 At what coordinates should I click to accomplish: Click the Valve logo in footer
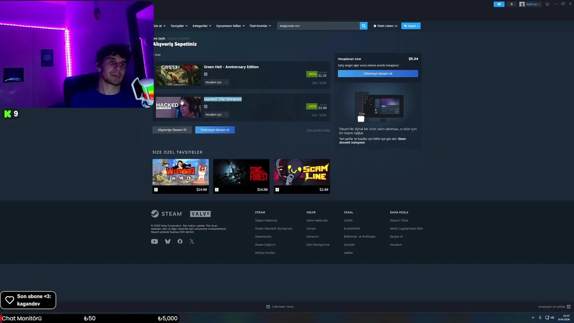coord(200,214)
